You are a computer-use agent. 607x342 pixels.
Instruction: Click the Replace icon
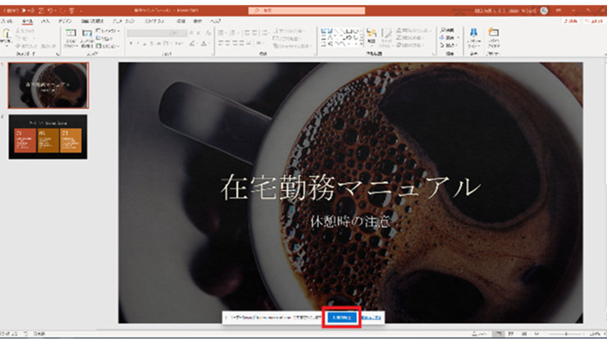pyautogui.click(x=442, y=38)
